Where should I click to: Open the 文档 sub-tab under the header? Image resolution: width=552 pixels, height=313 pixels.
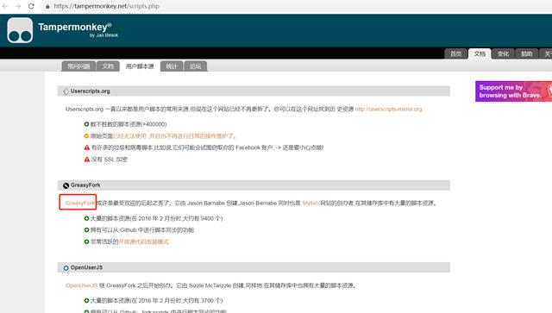[108, 66]
